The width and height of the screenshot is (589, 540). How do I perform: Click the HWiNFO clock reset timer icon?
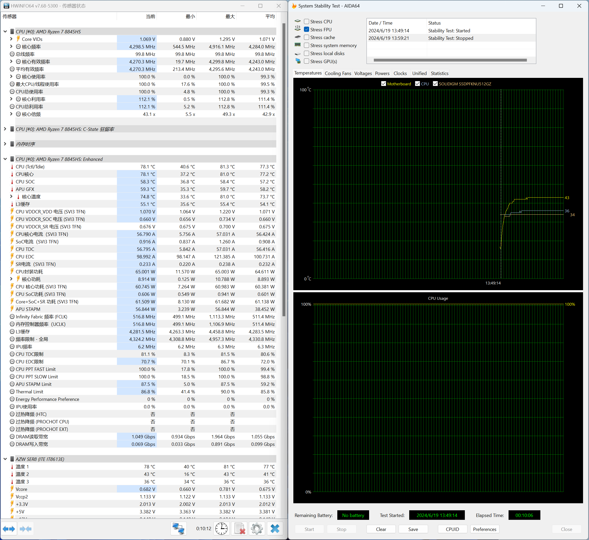[222, 529]
